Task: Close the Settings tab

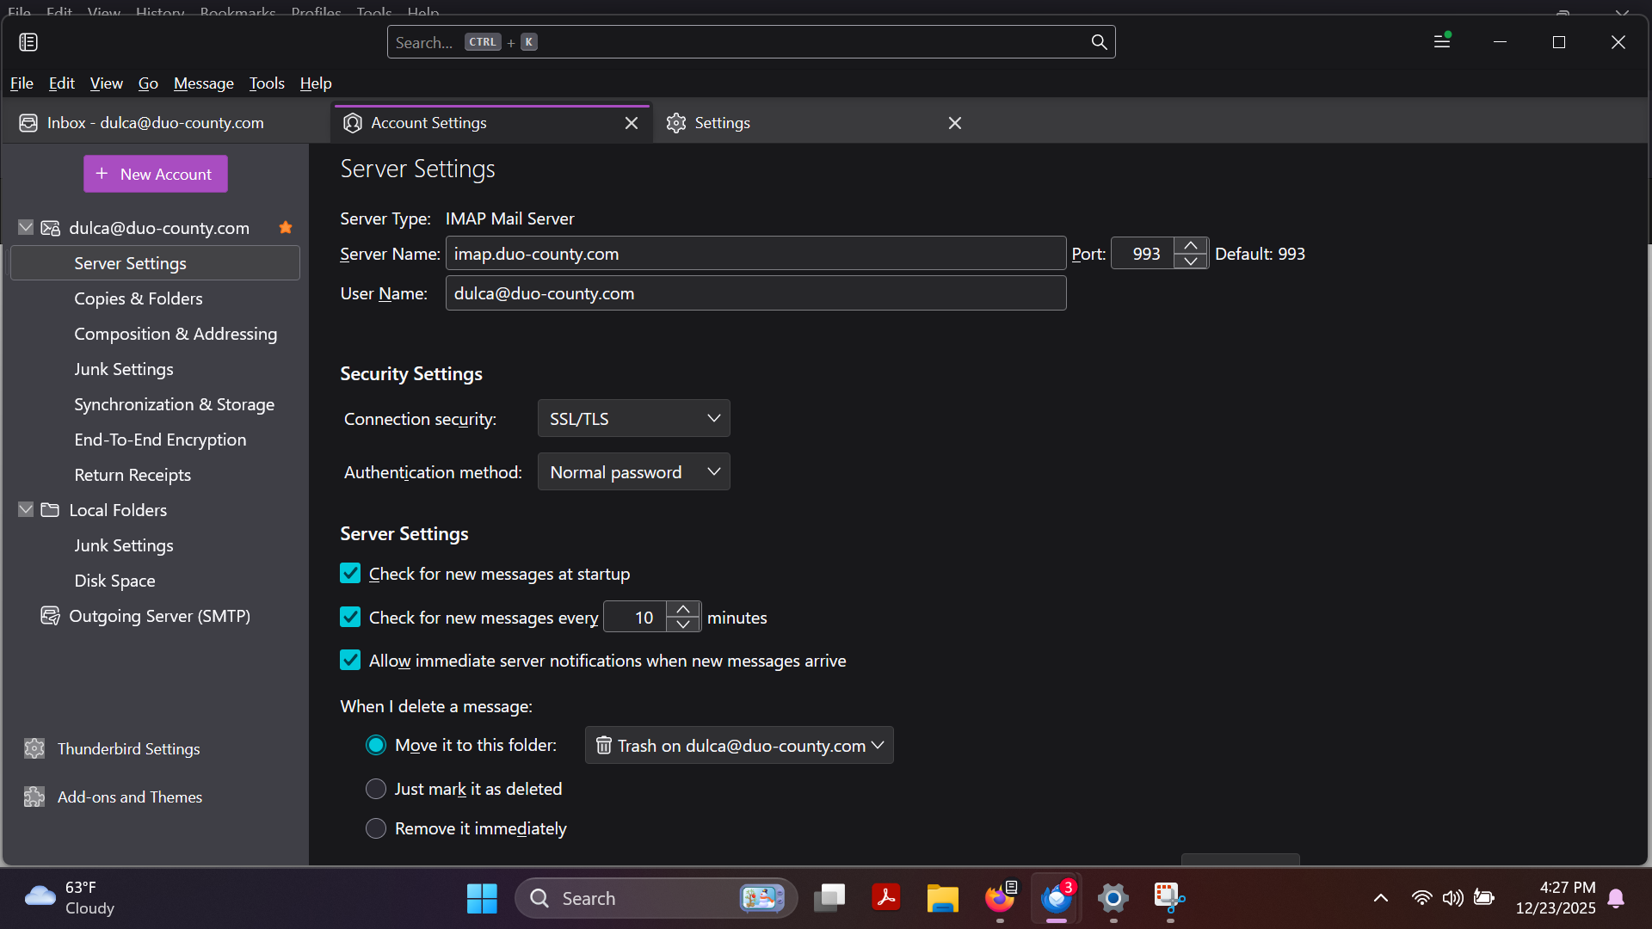Action: point(954,123)
